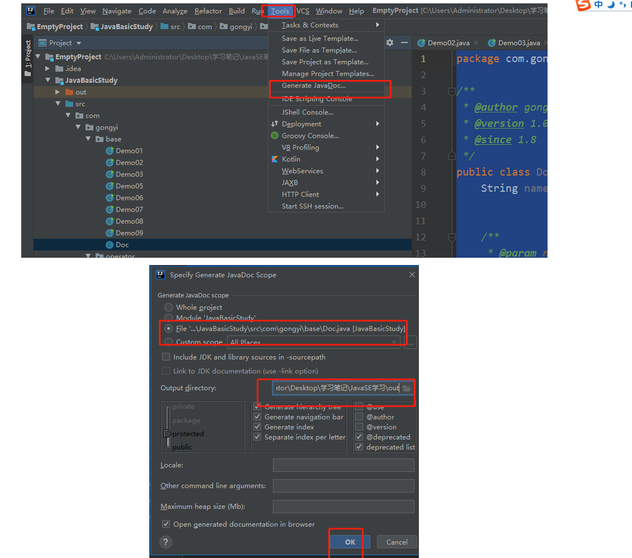The width and height of the screenshot is (632, 558).
Task: Click the Sogou moon icon
Action: [611, 4]
